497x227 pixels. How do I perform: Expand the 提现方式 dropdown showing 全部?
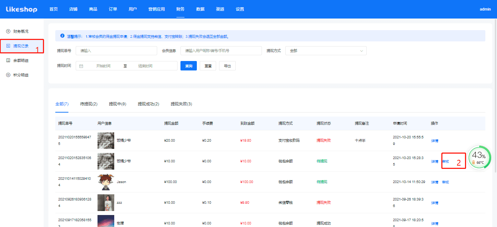pyautogui.click(x=326, y=51)
